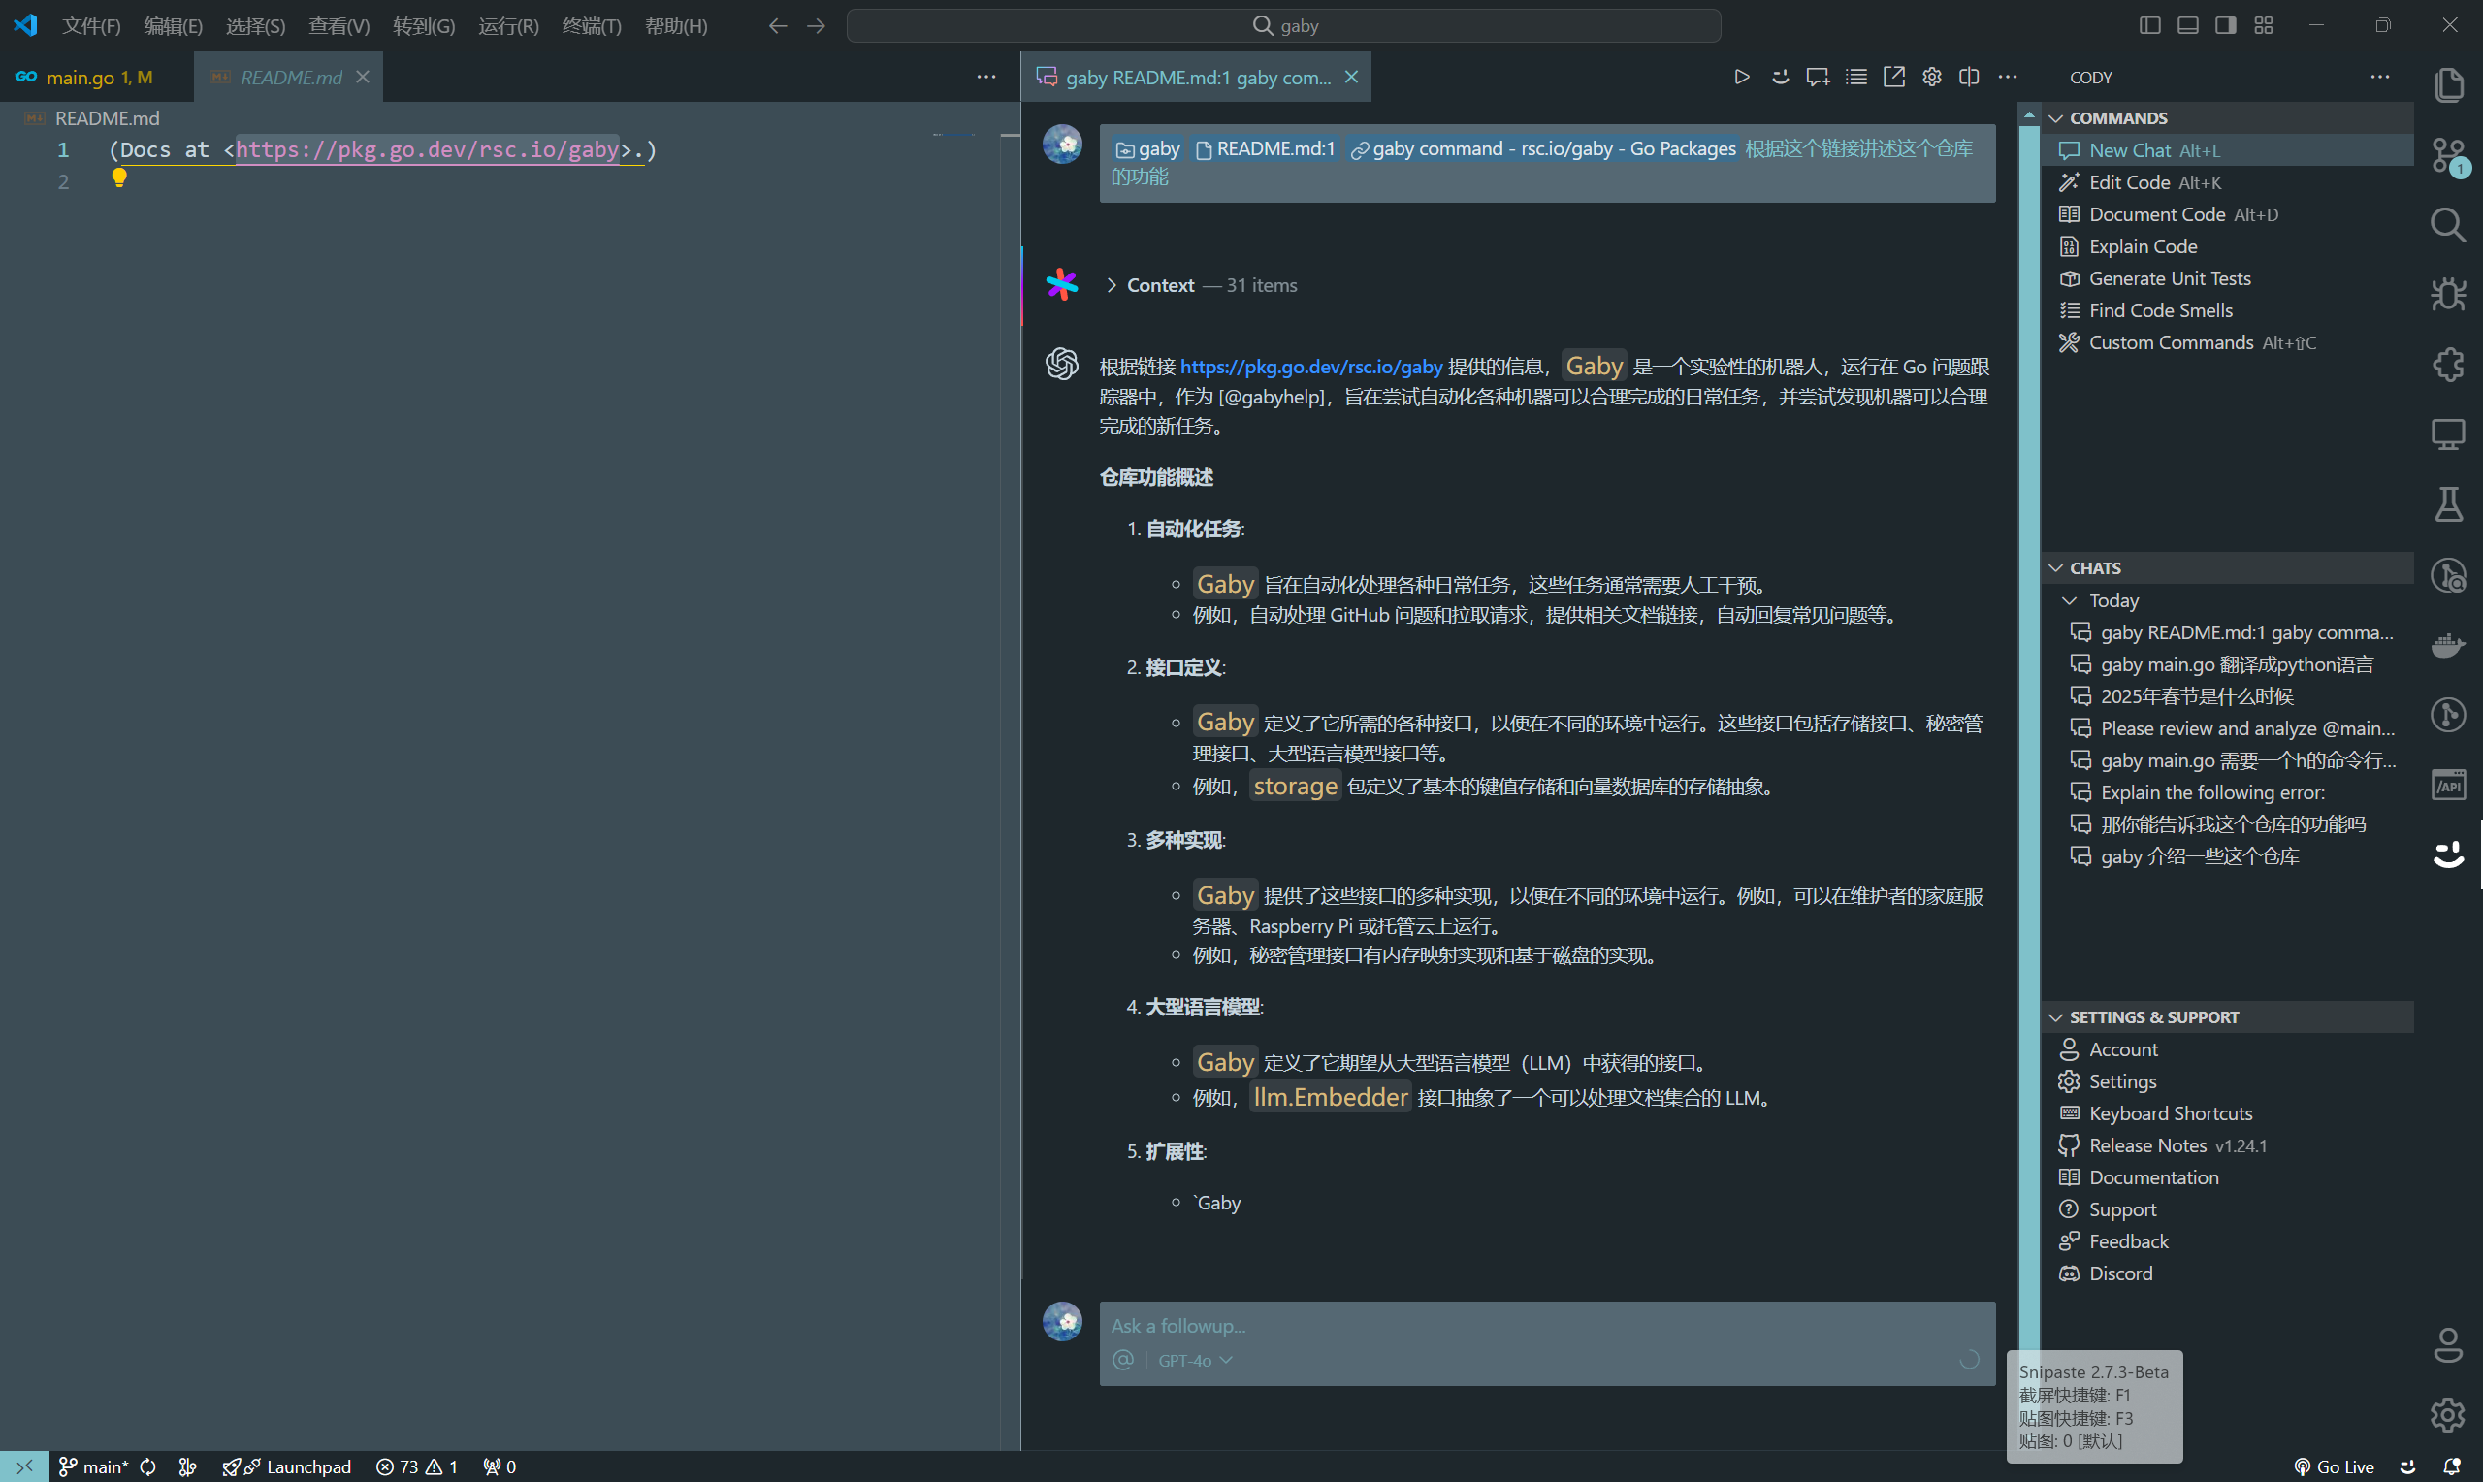Open Cody chat history list icon
Screen dimensions: 2483x1482
coord(1856,76)
